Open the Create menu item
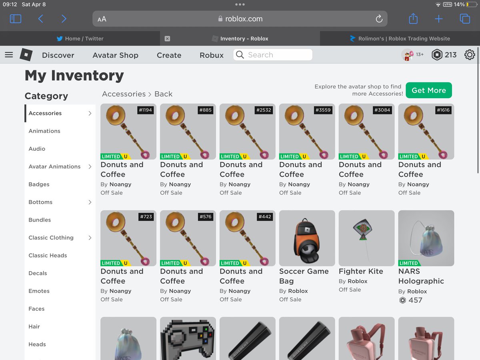Image resolution: width=480 pixels, height=360 pixels. click(x=169, y=55)
